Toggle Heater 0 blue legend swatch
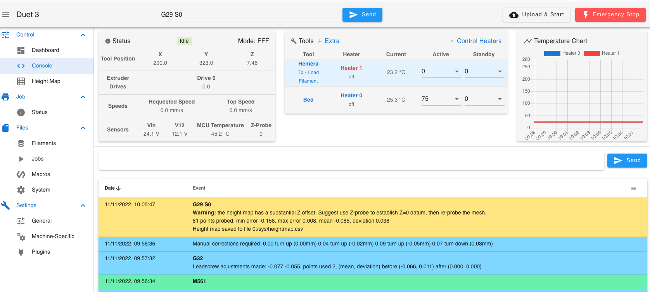650x292 pixels. (x=552, y=54)
